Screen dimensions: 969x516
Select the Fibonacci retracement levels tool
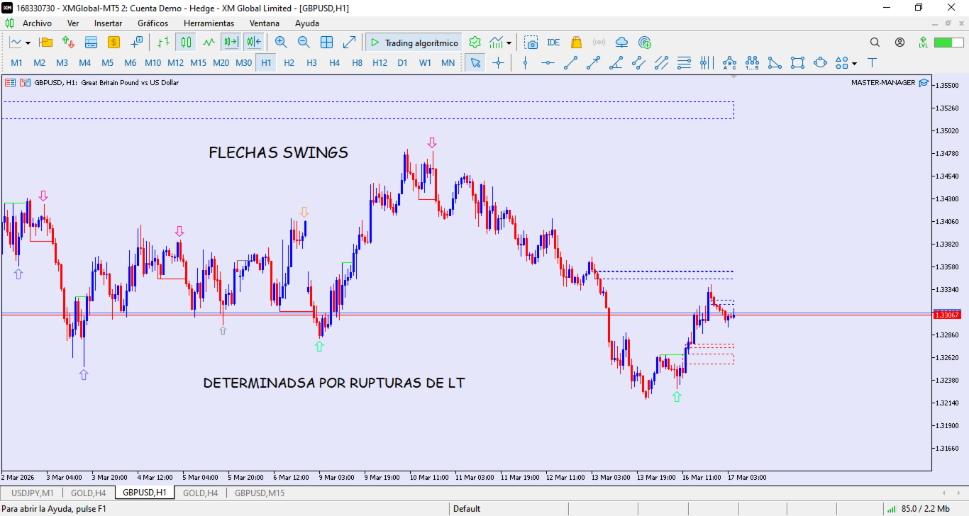coord(684,63)
